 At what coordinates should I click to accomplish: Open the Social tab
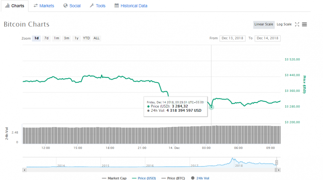tap(72, 6)
